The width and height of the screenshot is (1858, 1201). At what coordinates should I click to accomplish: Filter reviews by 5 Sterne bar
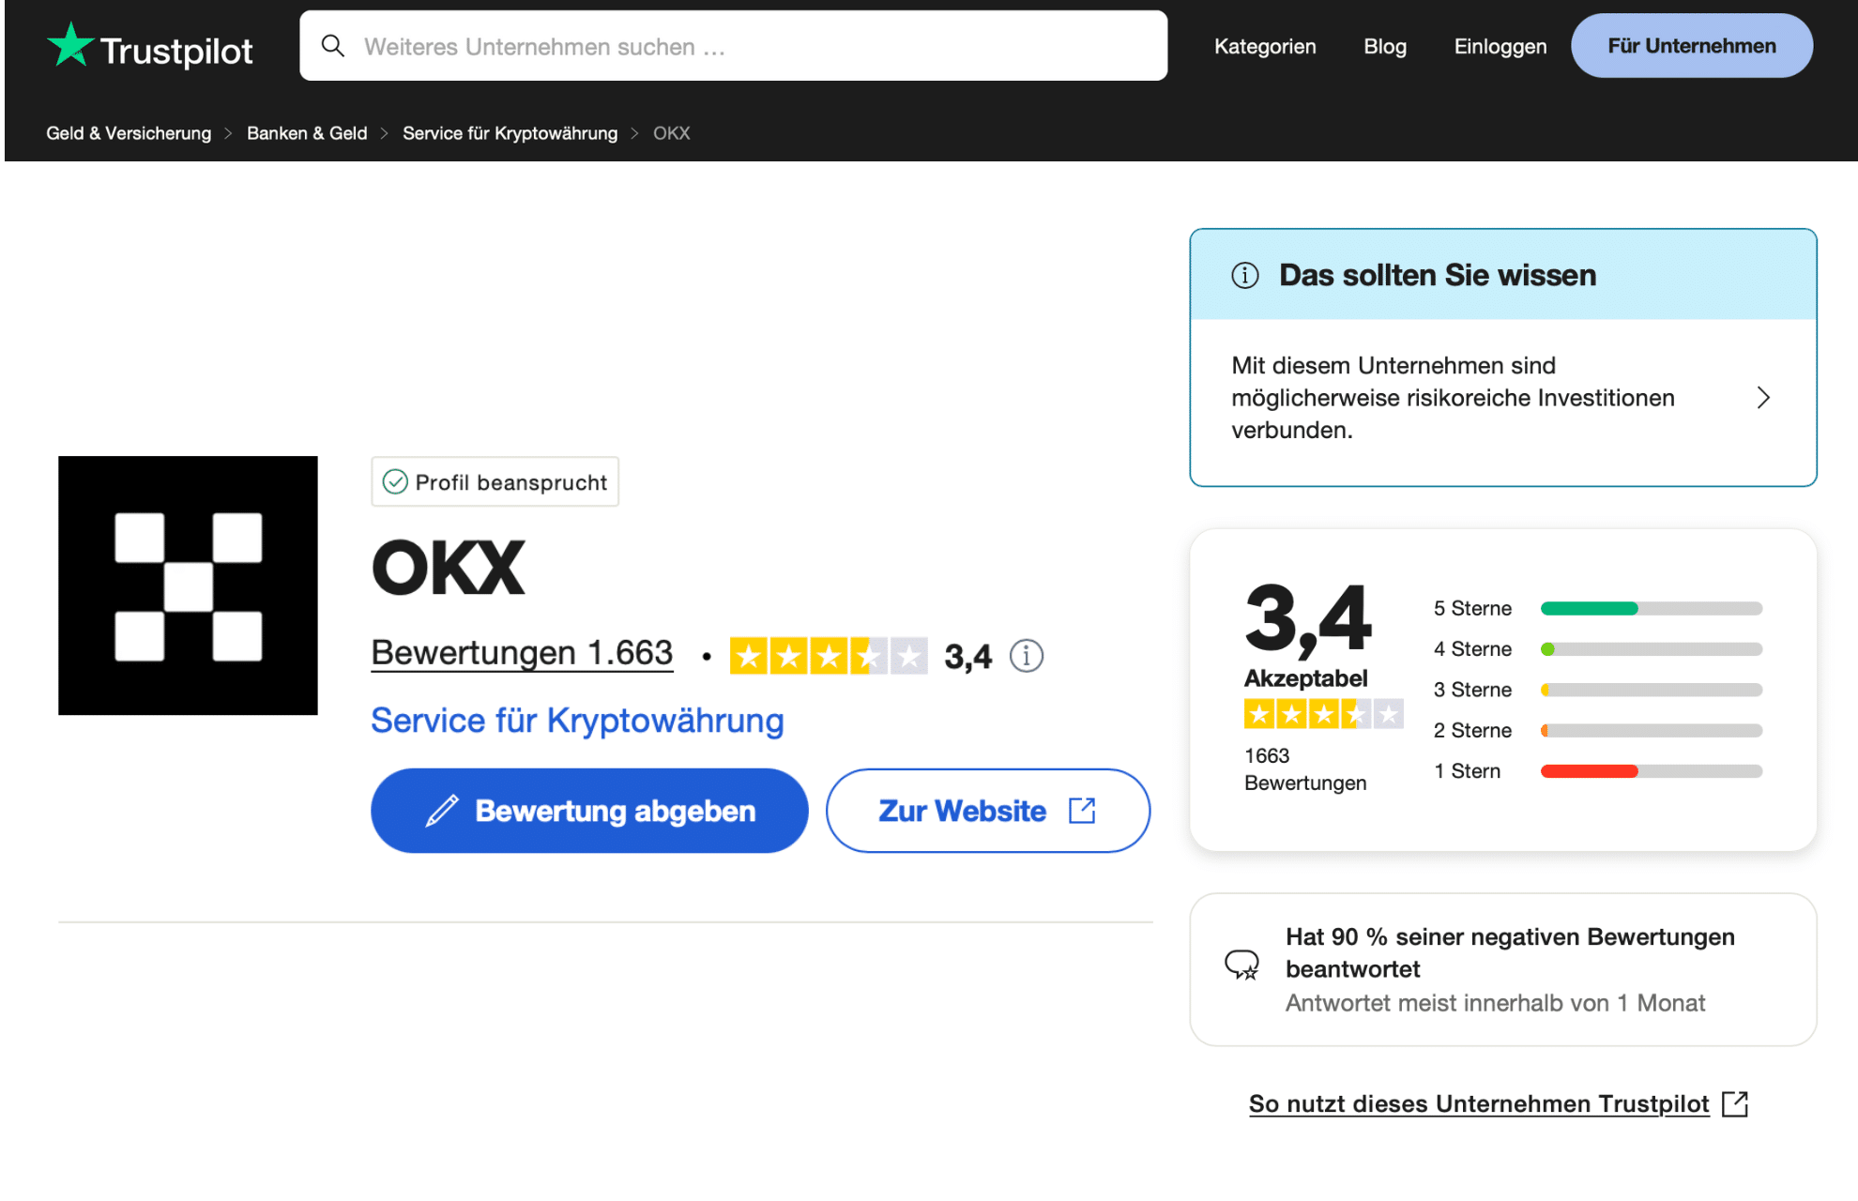point(1652,609)
